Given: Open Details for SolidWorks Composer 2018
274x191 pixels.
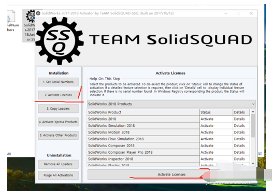Looking at the screenshot, I should (241, 145).
